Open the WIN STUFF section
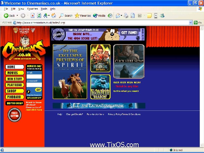This screenshot has width=204, height=153. [14, 79]
